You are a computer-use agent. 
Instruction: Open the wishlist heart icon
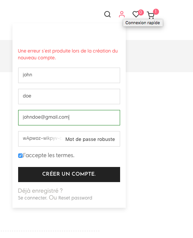pos(136,14)
